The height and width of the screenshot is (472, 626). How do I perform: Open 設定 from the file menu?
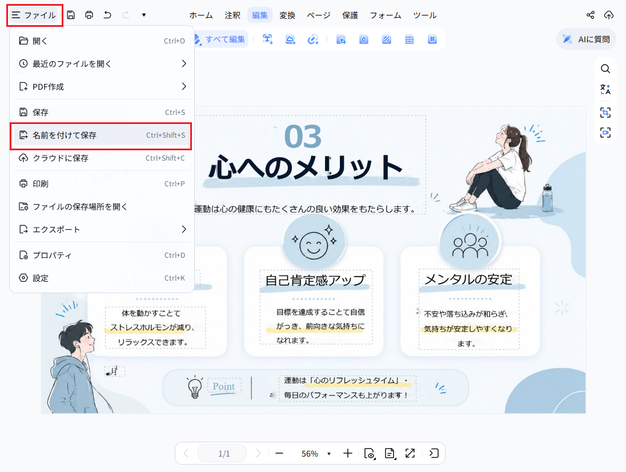pos(102,278)
